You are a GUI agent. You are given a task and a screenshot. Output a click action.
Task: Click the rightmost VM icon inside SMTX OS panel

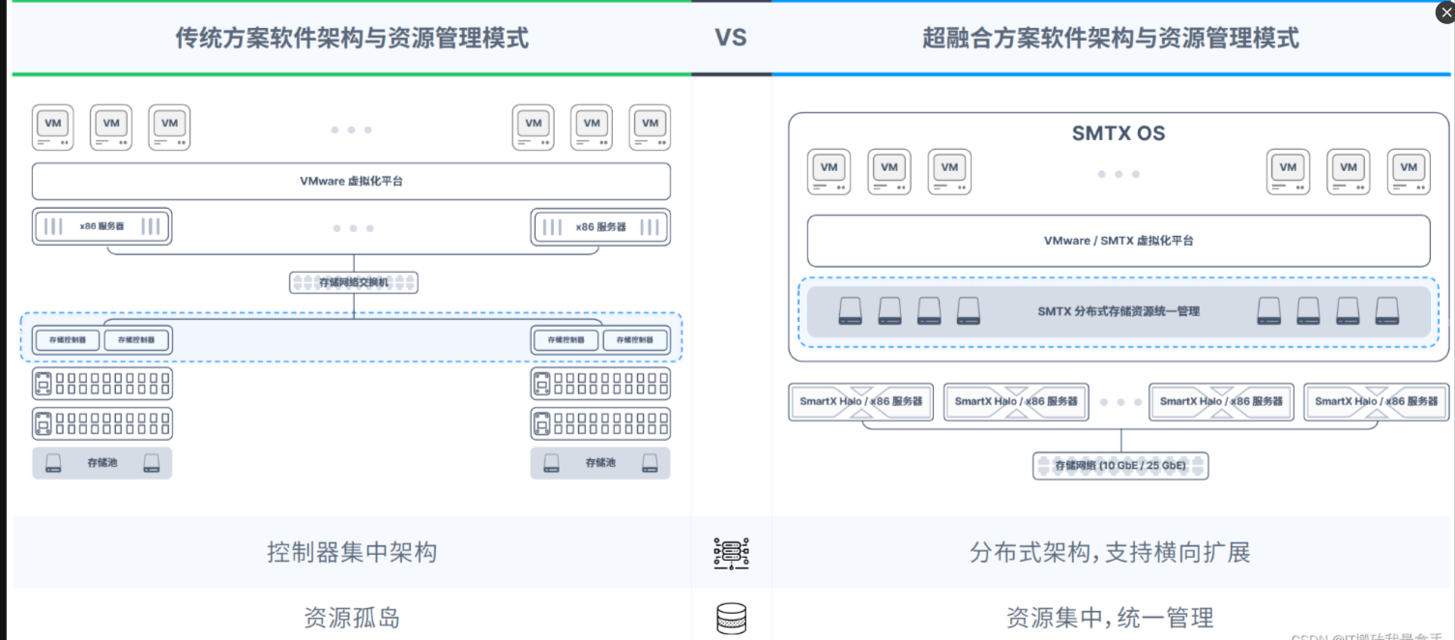point(1409,172)
